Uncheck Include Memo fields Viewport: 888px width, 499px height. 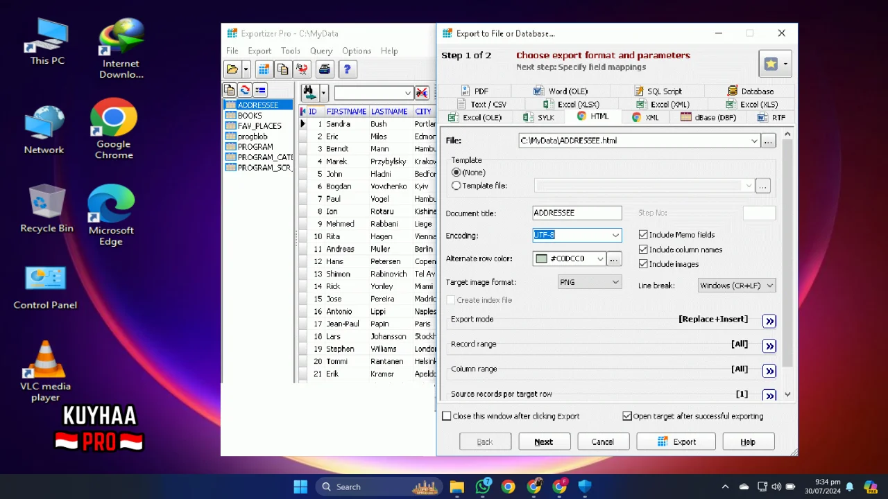643,235
